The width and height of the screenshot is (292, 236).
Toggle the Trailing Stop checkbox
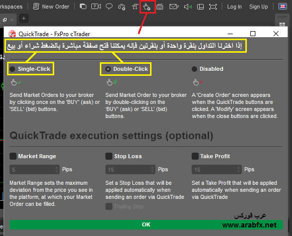coord(109,206)
